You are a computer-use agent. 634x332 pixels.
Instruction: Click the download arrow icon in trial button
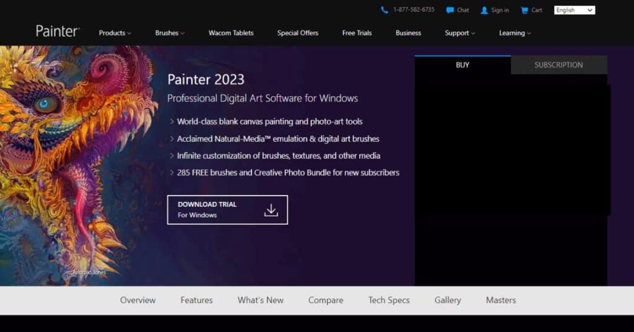point(271,210)
